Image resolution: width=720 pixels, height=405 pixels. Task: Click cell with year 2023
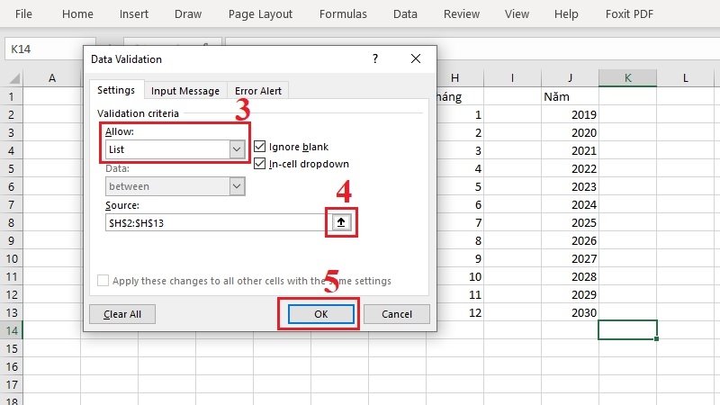pos(570,187)
